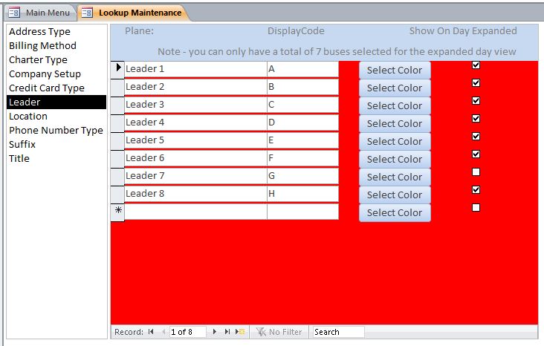
Task: Switch to the Main Menu tab
Action: click(x=40, y=13)
